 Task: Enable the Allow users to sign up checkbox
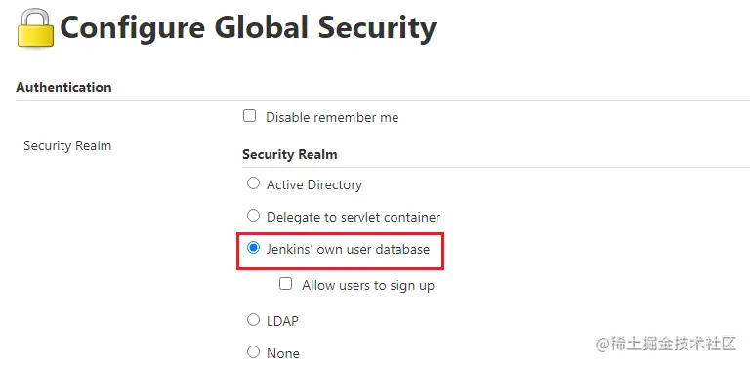point(285,284)
